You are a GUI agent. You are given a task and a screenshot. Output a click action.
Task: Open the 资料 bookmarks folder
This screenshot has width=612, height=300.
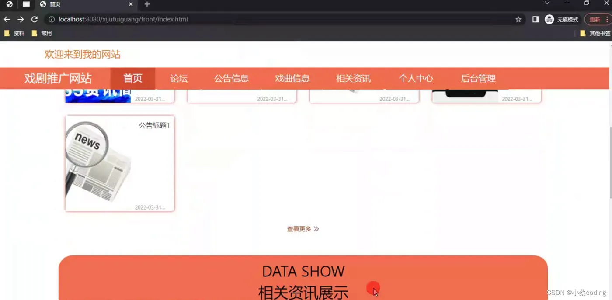tap(14, 33)
